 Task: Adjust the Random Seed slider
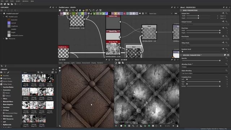(201, 52)
